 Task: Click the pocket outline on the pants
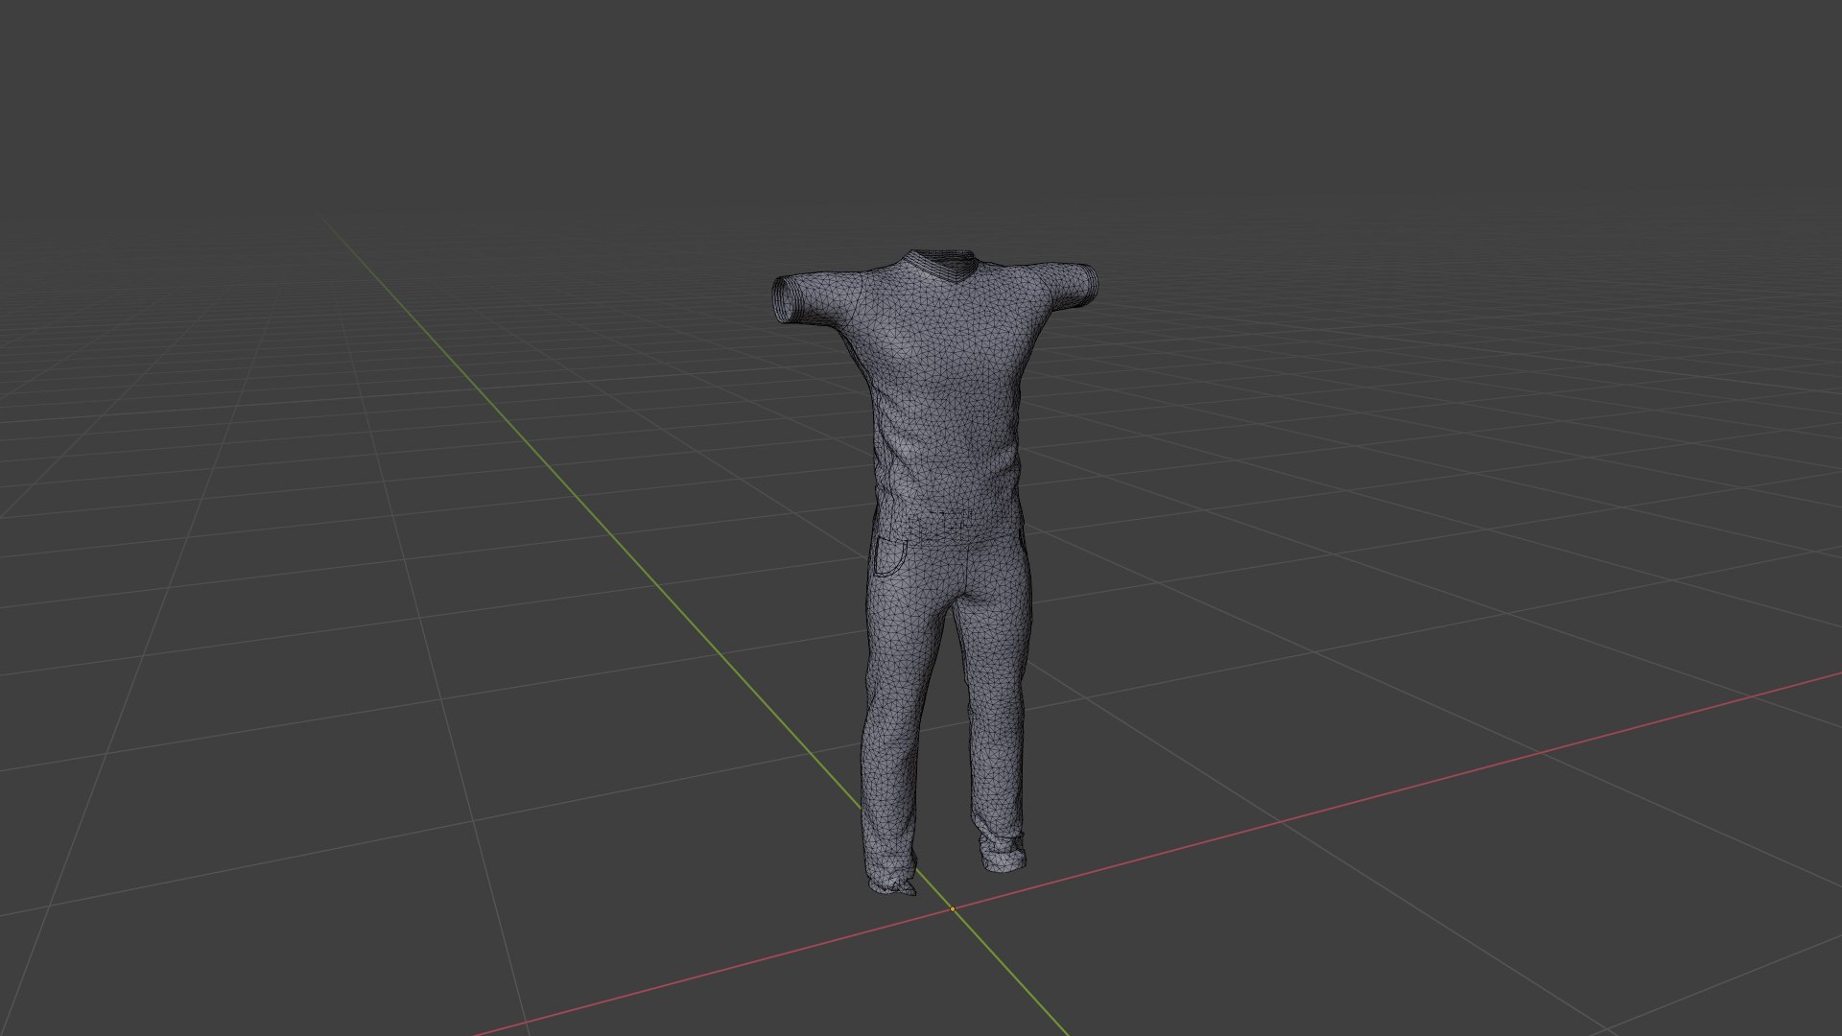coord(888,556)
